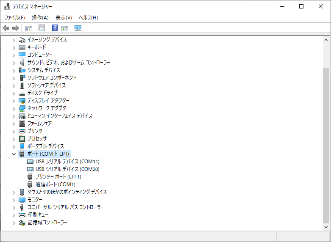Expand the ディスプレイ アダプター category
Image resolution: width=331 pixels, height=242 pixels.
[14, 101]
